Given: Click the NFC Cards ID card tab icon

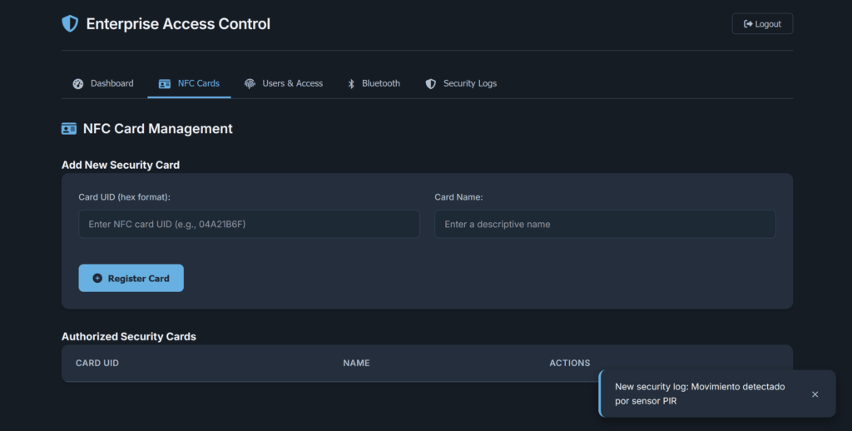Looking at the screenshot, I should [x=164, y=84].
